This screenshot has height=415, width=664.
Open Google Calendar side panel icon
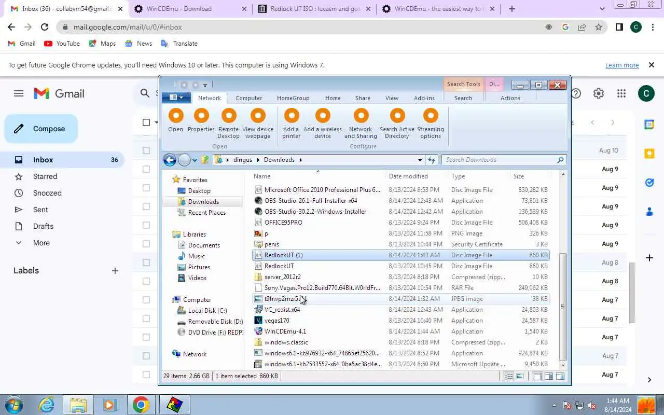649,125
